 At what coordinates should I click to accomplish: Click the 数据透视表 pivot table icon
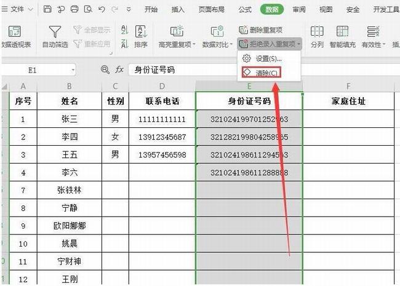(x=15, y=31)
